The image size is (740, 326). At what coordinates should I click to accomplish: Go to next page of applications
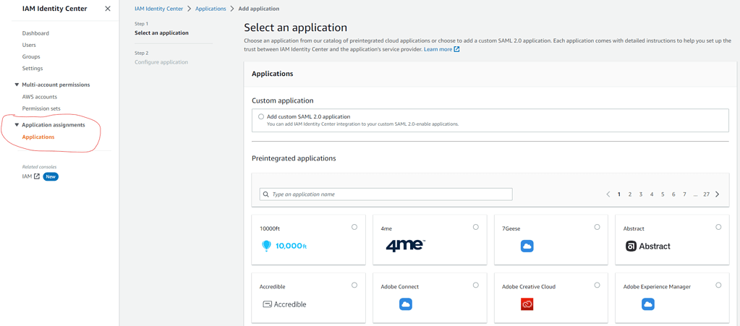pyautogui.click(x=717, y=194)
